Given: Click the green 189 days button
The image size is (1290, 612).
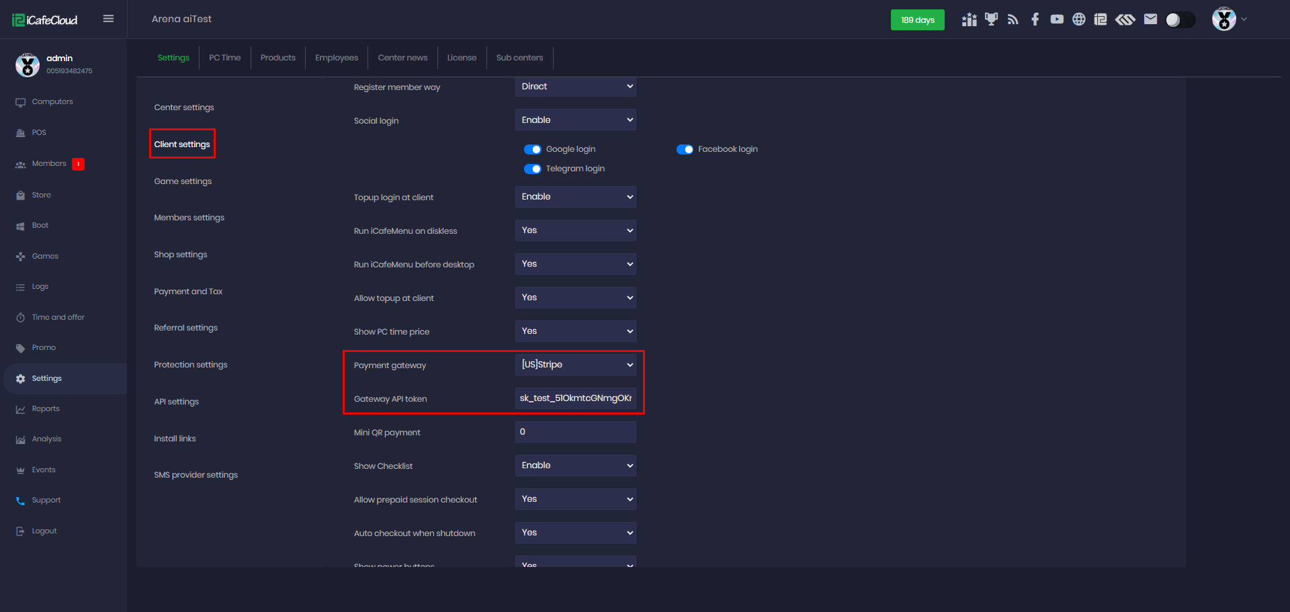Looking at the screenshot, I should [917, 20].
